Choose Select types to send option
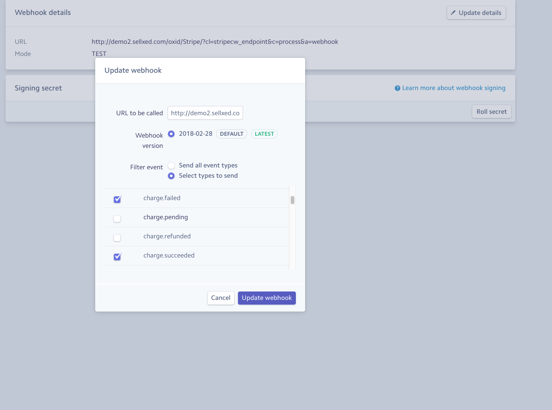 click(x=171, y=176)
